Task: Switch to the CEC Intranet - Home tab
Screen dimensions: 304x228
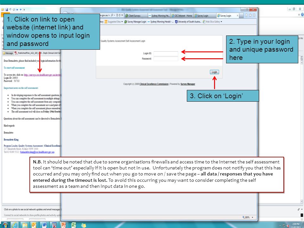Action: tap(182, 16)
